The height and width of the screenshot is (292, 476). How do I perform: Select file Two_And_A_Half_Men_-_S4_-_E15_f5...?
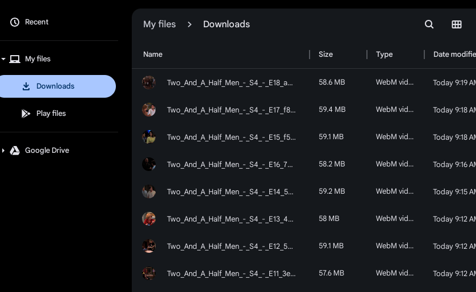pyautogui.click(x=231, y=137)
